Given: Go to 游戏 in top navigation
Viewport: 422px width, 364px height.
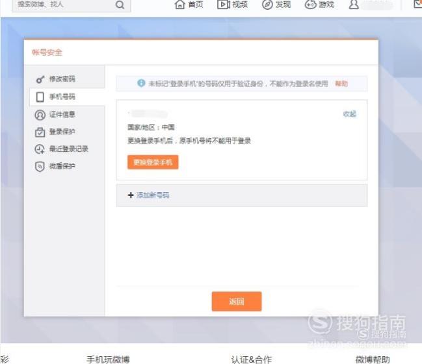Looking at the screenshot, I should [x=326, y=5].
